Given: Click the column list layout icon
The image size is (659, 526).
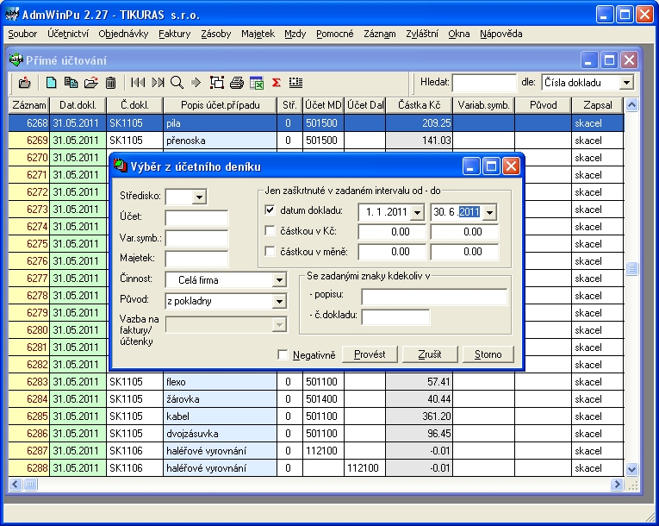Looking at the screenshot, I should (295, 83).
